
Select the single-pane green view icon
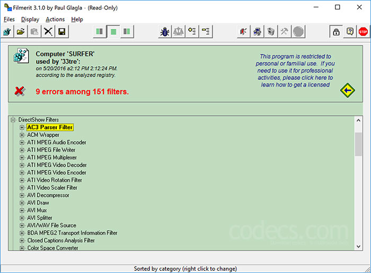[113, 31]
